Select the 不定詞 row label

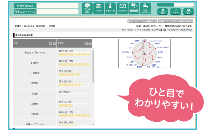[x=35, y=83]
